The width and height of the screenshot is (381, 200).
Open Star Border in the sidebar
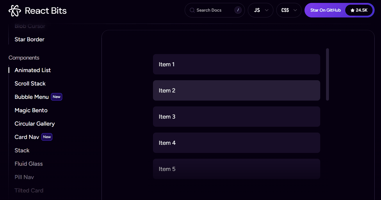coord(29,39)
